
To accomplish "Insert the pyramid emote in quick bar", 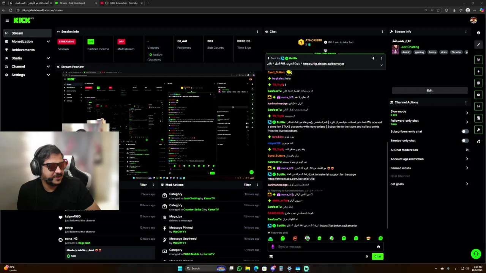I will pyautogui.click(x=270, y=238).
